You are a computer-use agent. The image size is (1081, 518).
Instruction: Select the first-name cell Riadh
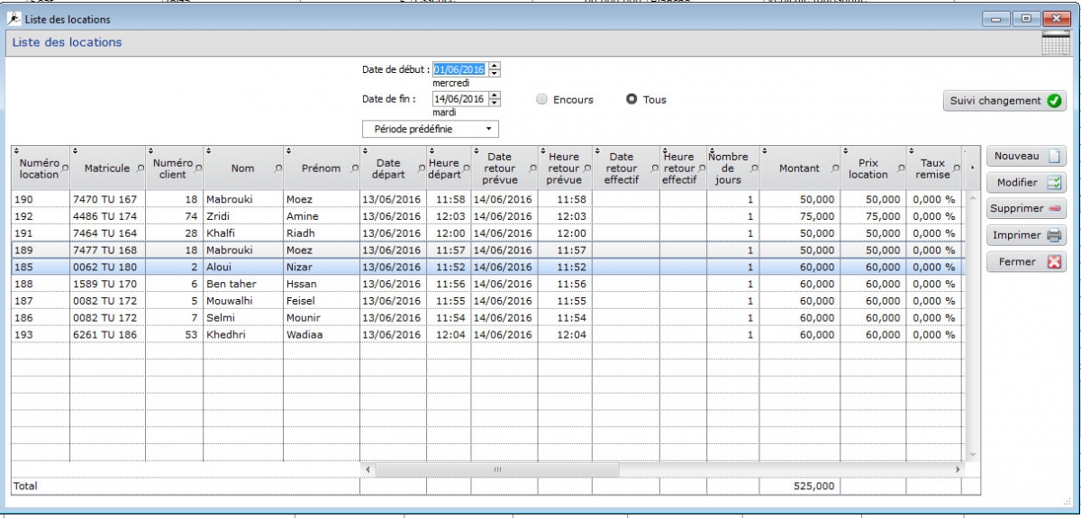(x=322, y=233)
